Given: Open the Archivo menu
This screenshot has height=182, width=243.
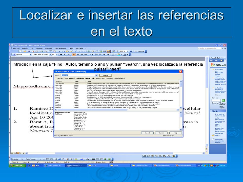Looking at the screenshot, I should pyautogui.click(x=16, y=48).
